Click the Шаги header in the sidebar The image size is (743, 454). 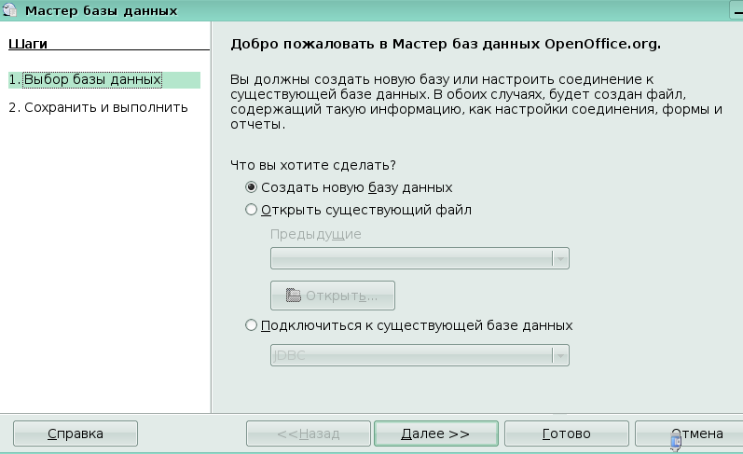(27, 43)
